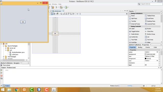The image size is (163, 92).
Task: Select ButtonRenderer.java in project tree
Action: pos(18,52)
